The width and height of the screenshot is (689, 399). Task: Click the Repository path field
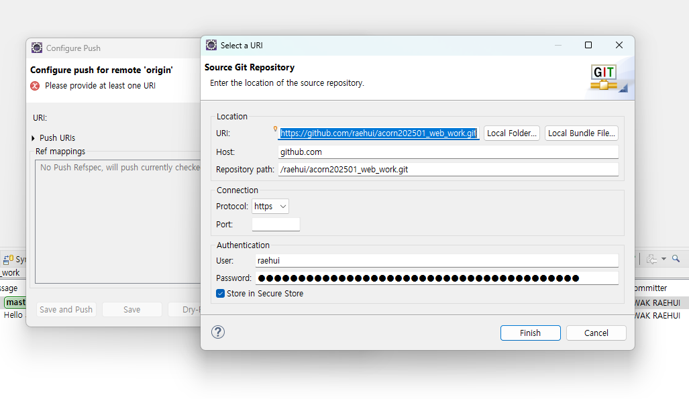pos(448,170)
